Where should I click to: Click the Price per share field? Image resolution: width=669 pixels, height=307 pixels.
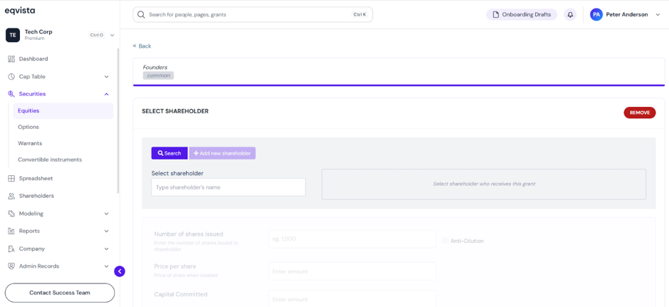352,271
